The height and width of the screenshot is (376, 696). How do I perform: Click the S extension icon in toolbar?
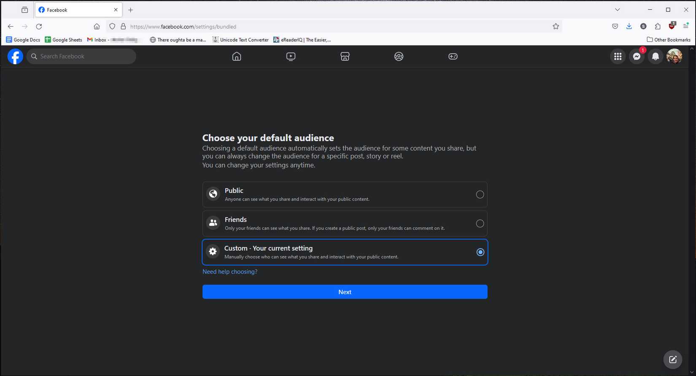click(x=643, y=27)
